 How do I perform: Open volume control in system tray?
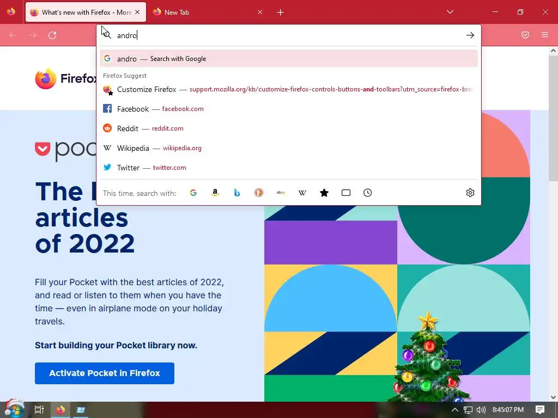(481, 410)
